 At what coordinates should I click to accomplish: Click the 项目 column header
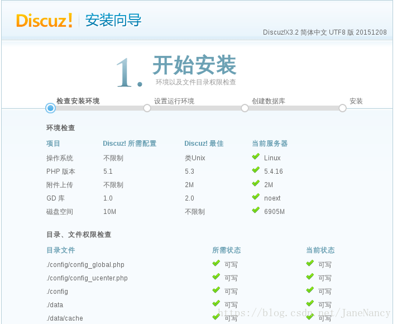click(53, 144)
